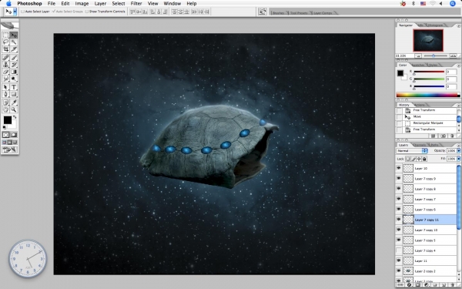Open the Opacity slider arrow
This screenshot has height=289, width=462.
click(458, 151)
